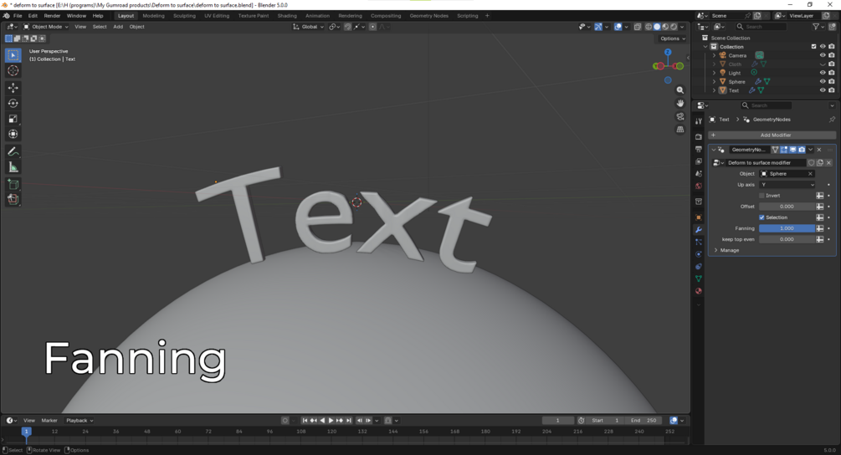Open the Options dropdown in viewport
Image resolution: width=841 pixels, height=455 pixels.
(x=673, y=38)
